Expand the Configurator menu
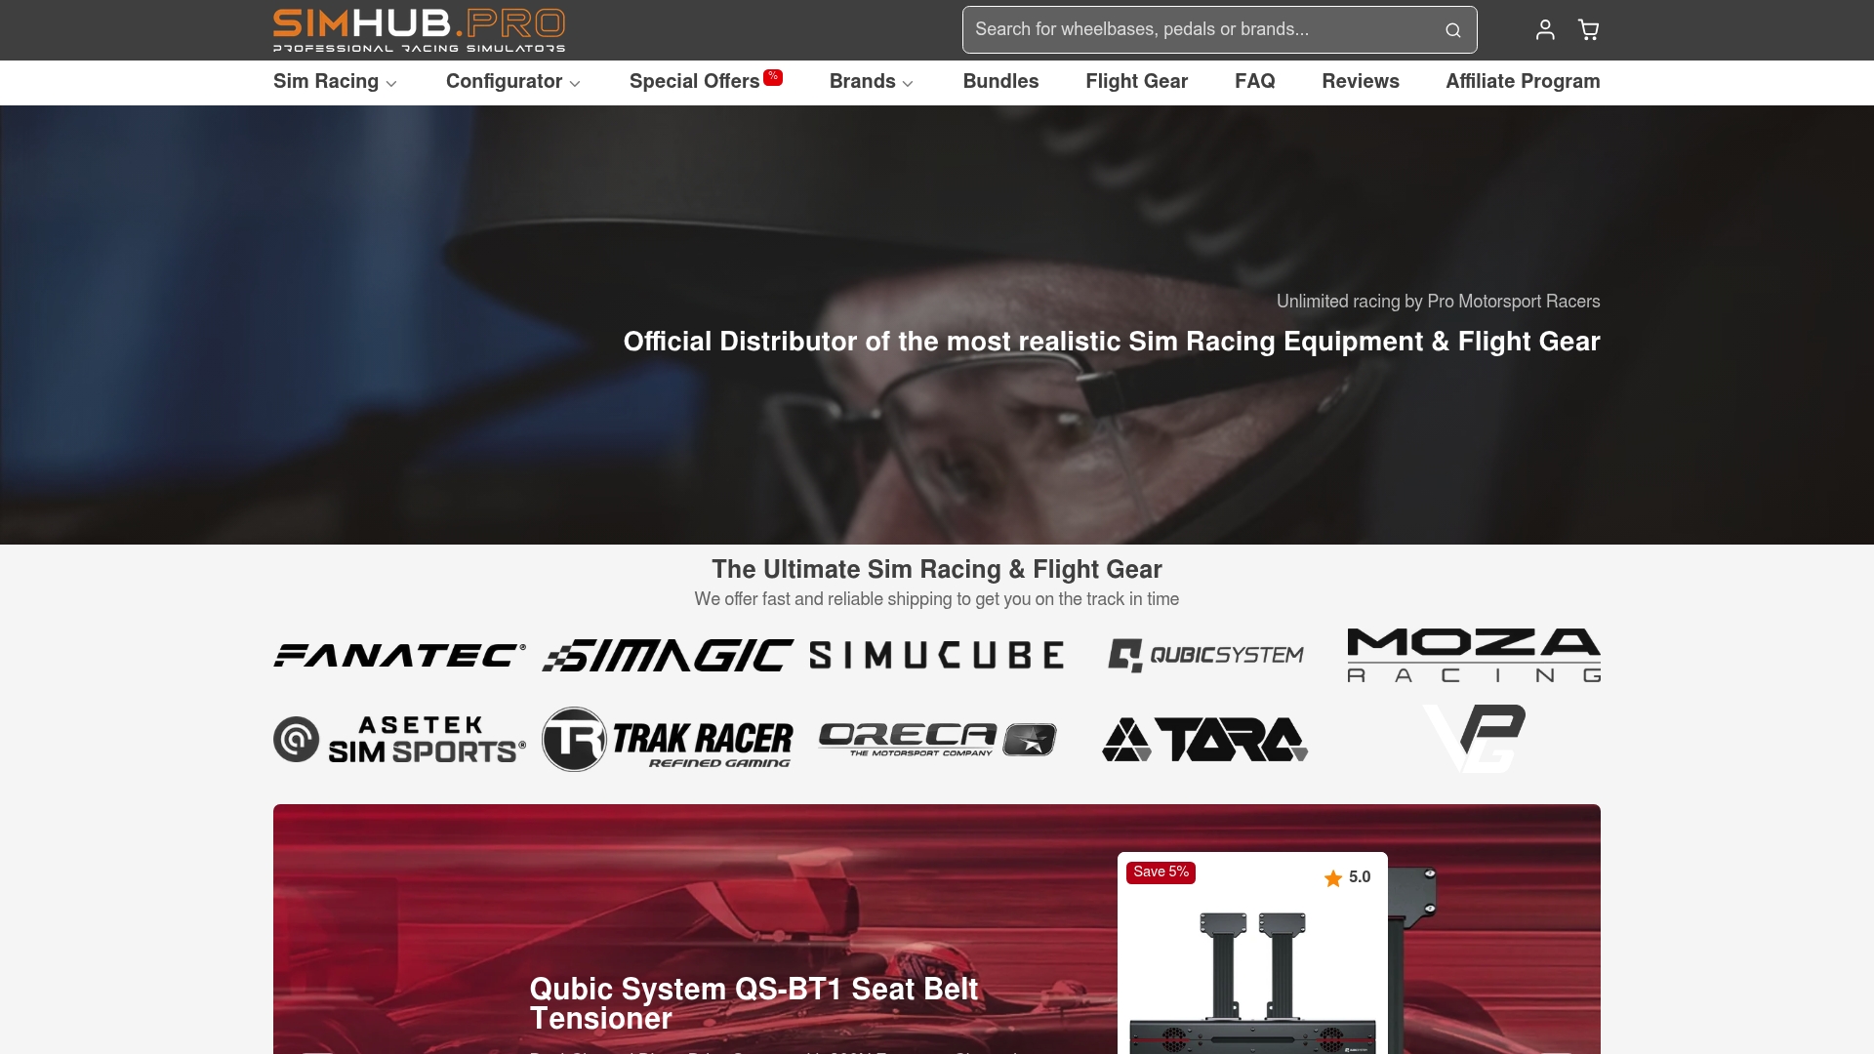The width and height of the screenshot is (1874, 1054). (513, 82)
